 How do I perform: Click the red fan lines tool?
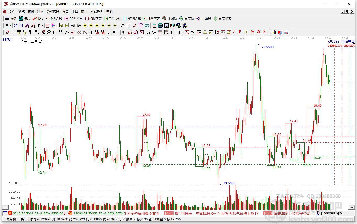pyautogui.click(x=130, y=32)
